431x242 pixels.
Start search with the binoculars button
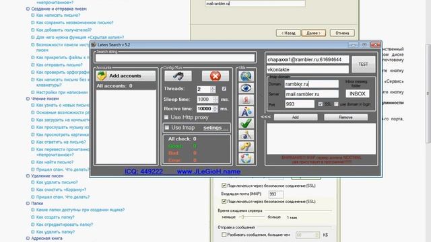click(x=178, y=76)
